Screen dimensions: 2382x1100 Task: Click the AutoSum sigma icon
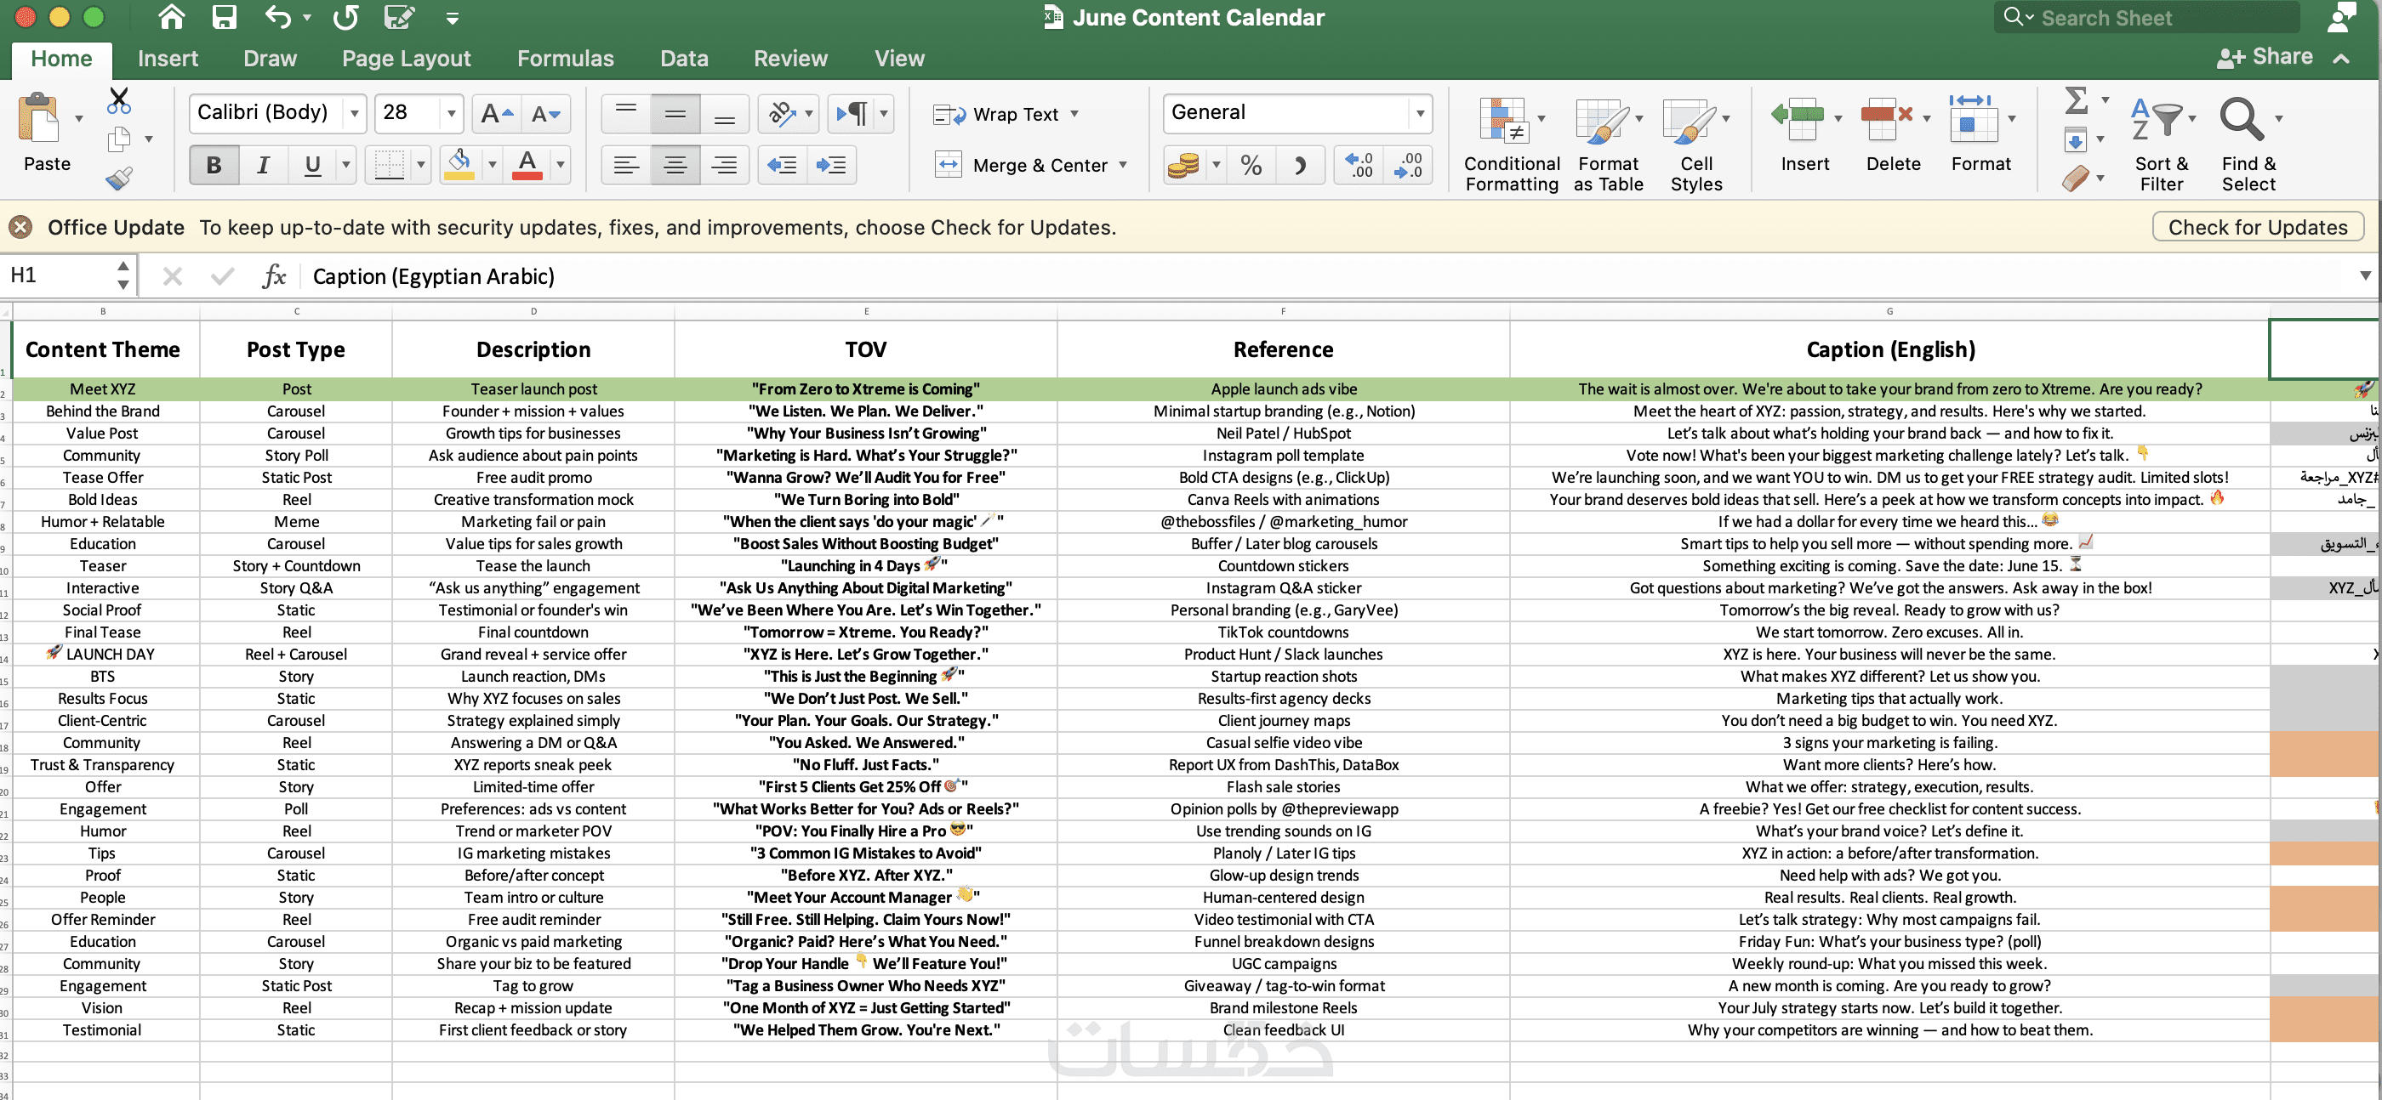click(x=2075, y=99)
